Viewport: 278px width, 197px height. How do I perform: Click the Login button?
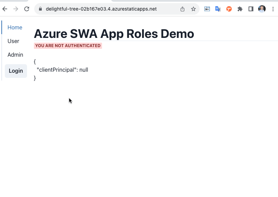(x=16, y=71)
